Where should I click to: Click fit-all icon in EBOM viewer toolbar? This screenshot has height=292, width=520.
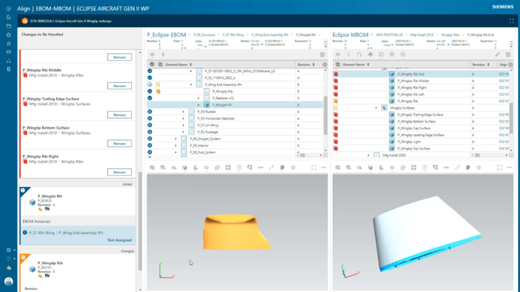click(x=228, y=167)
